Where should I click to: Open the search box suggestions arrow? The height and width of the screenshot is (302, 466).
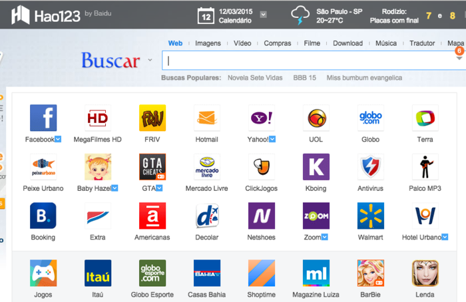click(x=459, y=58)
